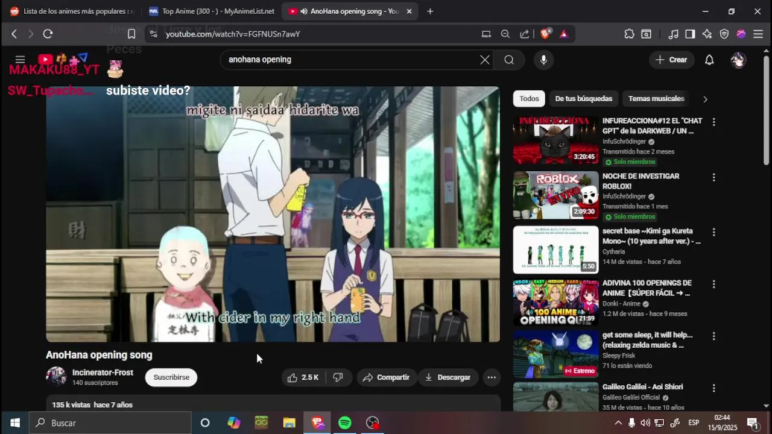
Task: Download the video with Descargar
Action: tap(448, 377)
